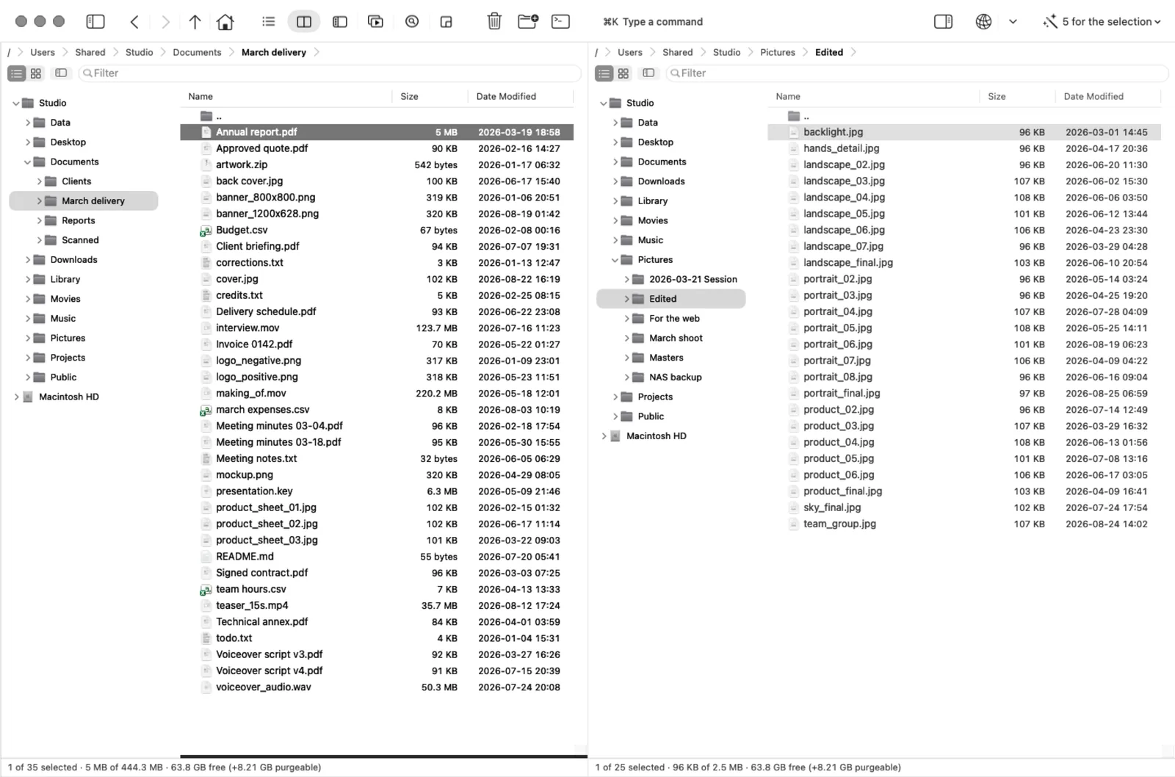Select interview.mov in the left pane
This screenshot has width=1175, height=777.
377,328
